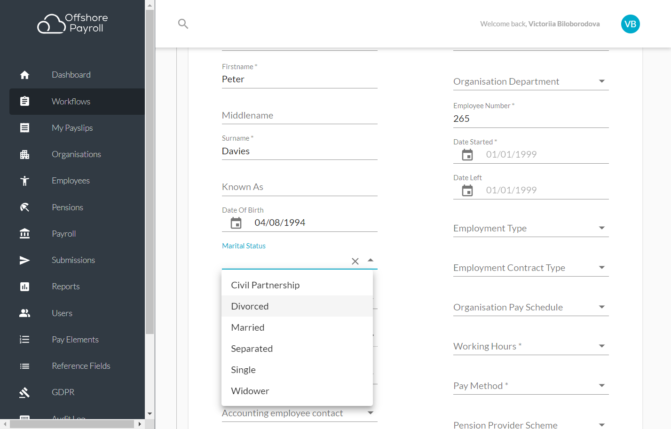This screenshot has height=429, width=671.
Task: Clear the Marital Status selection
Action: [x=355, y=261]
